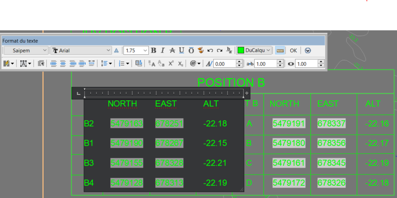The width and height of the screenshot is (397, 198).
Task: Increase the oblique angle value
Action: 239,62
